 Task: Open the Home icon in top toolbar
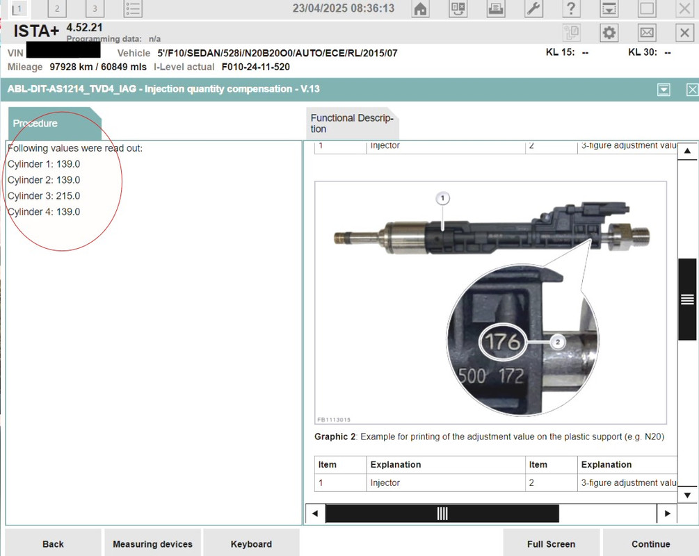pos(420,8)
